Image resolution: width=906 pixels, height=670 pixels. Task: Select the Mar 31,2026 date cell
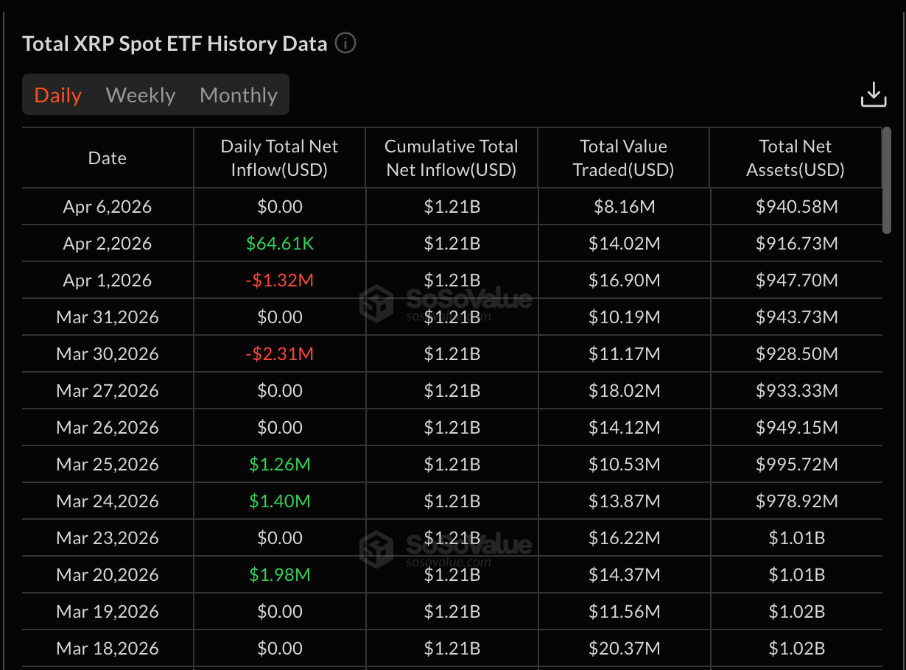(x=108, y=317)
